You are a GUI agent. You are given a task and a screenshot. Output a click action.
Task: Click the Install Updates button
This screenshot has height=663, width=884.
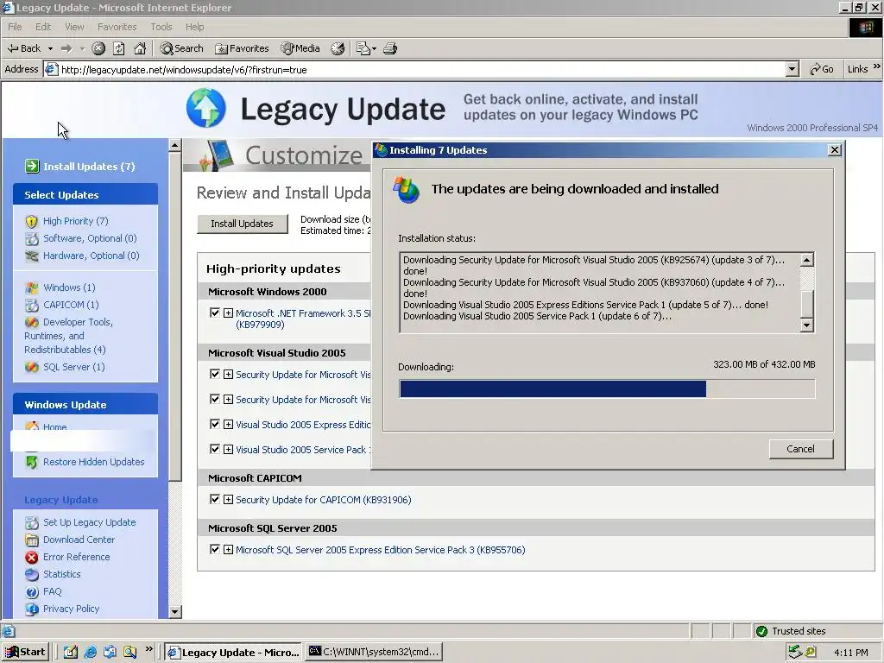click(242, 224)
